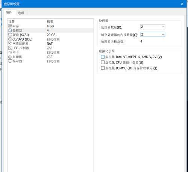The width and height of the screenshot is (188, 172).
Task: Click the 硬盘 (SCSI) device name
Action: point(21,35)
